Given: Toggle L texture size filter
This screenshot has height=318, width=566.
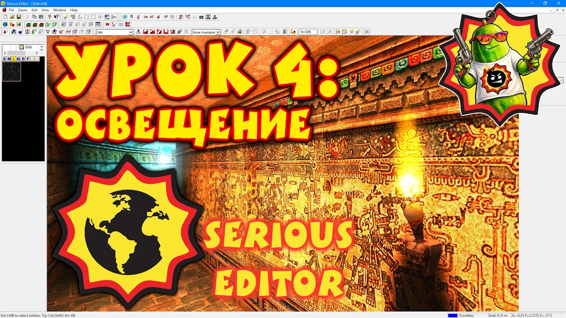Looking at the screenshot, I should [14, 59].
